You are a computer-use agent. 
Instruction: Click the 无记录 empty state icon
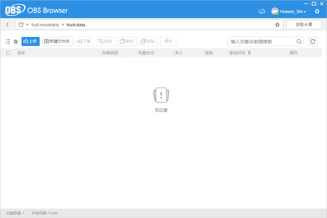(x=161, y=95)
